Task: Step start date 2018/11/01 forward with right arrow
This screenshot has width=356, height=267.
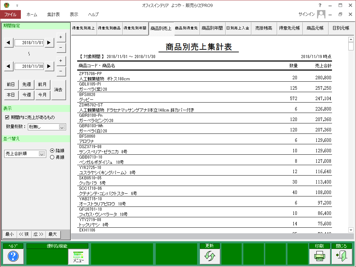Action: (x=49, y=42)
